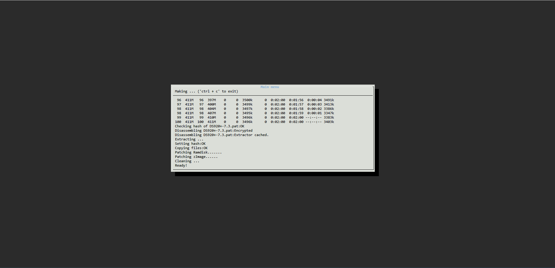Screen dimensions: 555x268
Task: Click the 'Setting hash:OK' line
Action: 190,144
